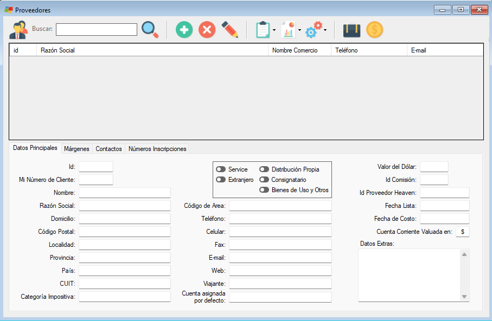The width and height of the screenshot is (492, 321).
Task: Click the briefcase toolbar icon
Action: (352, 30)
